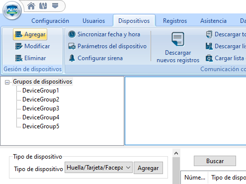The image size is (246, 184).
Task: Select Grupos de dispositivos root node
Action: pyautogui.click(x=42, y=82)
